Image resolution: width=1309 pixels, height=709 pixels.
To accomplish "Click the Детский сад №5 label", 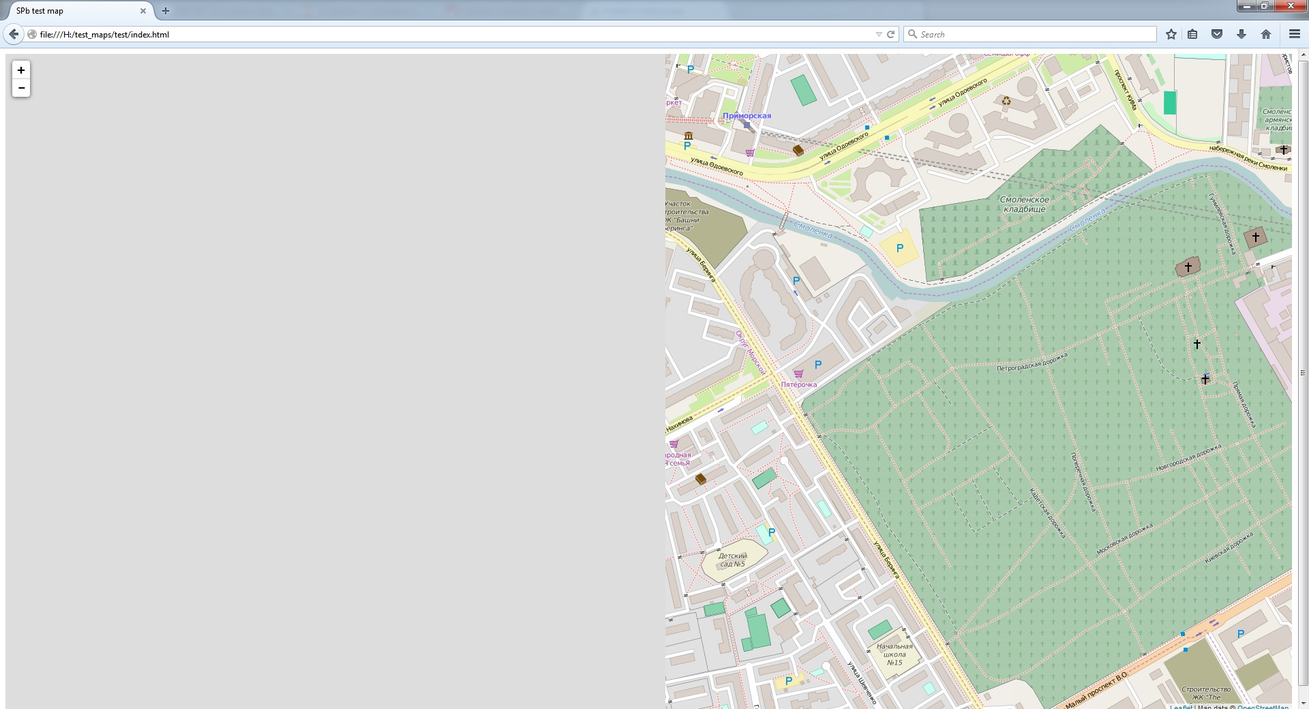I will pos(733,560).
